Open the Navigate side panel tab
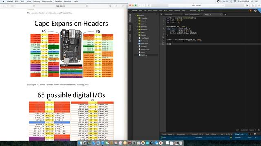Image resolution: width=261 pixels, height=146 pixels. pyautogui.click(x=130, y=28)
